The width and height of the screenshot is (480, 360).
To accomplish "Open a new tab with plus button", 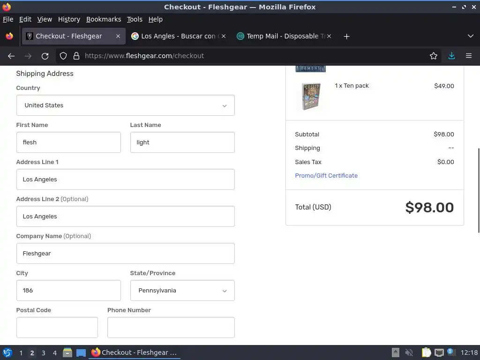I will point(346,37).
